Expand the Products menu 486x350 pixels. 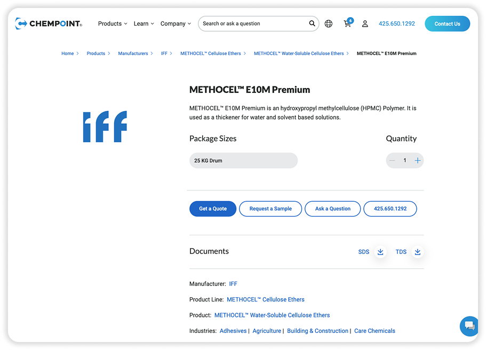[x=113, y=23]
